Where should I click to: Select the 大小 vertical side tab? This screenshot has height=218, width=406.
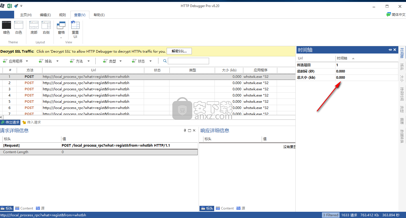[x=402, y=78]
